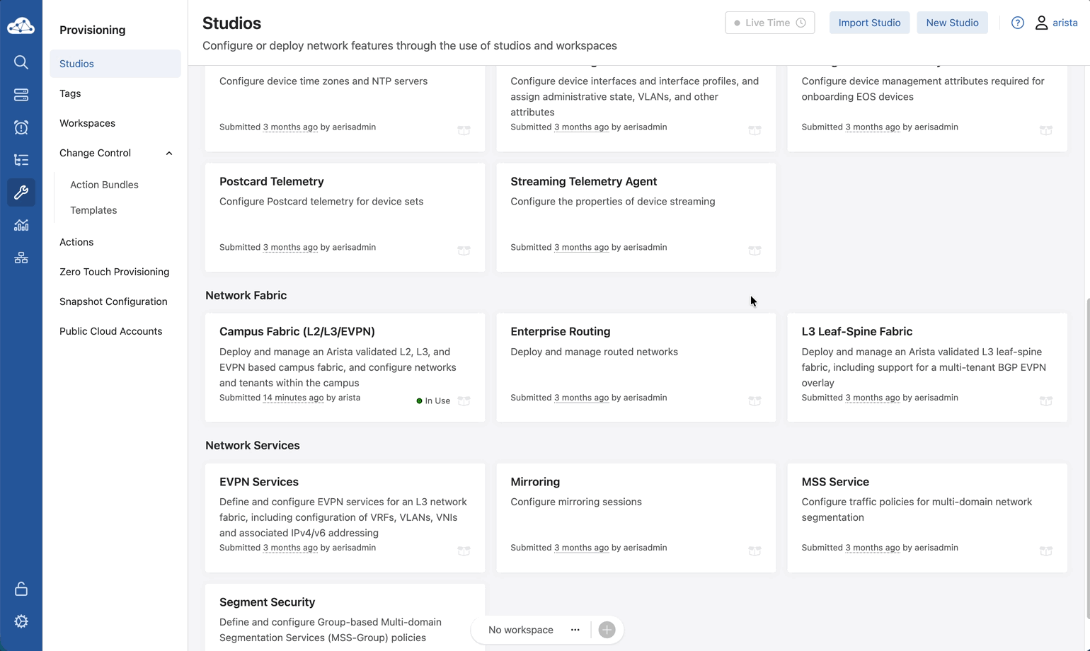
Task: Open the Topology network icon
Action: (21, 258)
